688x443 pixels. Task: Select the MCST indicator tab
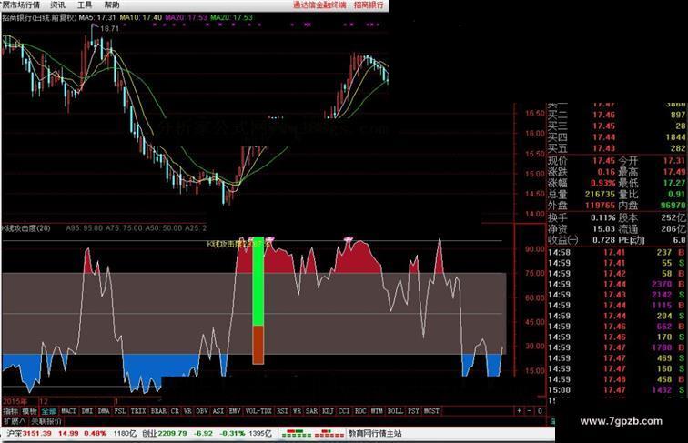point(431,411)
